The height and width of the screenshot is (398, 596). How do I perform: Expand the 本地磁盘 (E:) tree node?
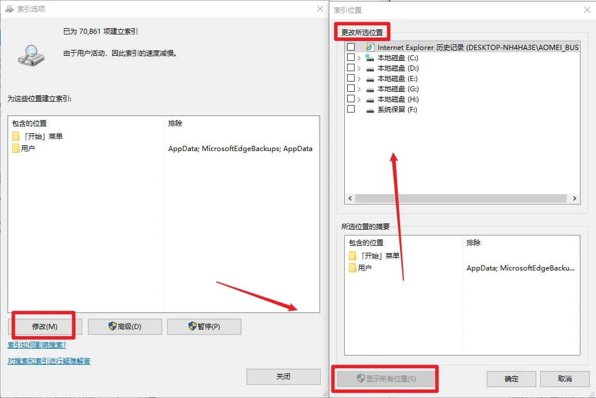pos(359,79)
